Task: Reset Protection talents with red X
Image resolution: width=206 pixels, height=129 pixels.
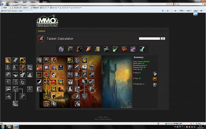Action: point(134,84)
